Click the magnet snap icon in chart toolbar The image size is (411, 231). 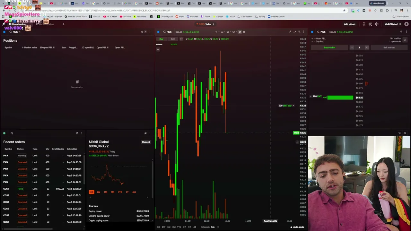[244, 32]
